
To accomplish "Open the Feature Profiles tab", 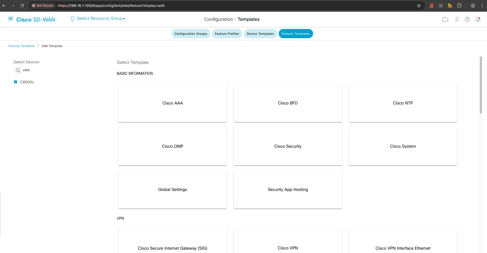I will click(227, 34).
